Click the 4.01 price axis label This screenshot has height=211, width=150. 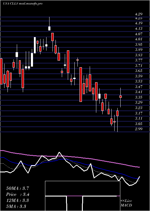[x=139, y=39]
